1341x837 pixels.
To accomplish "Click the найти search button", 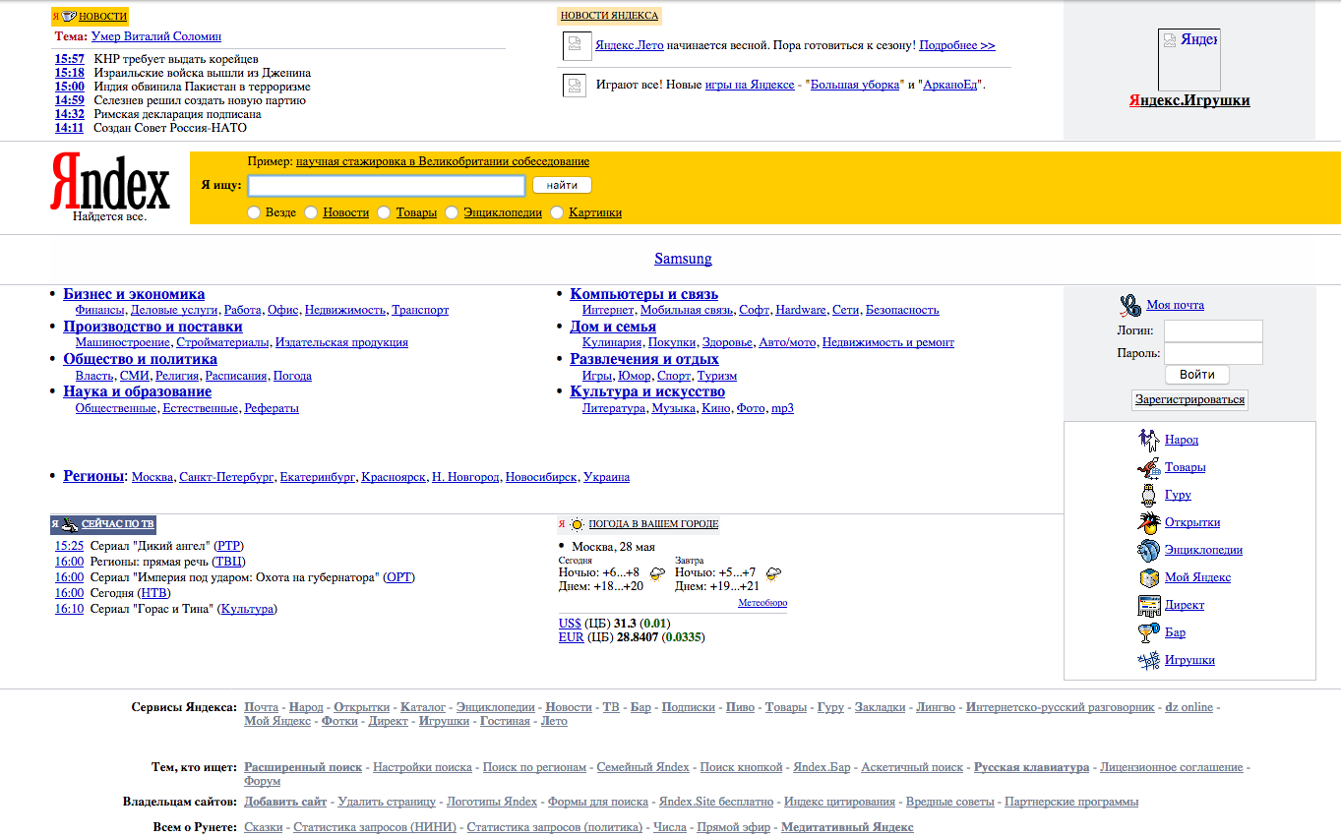I will coord(563,185).
